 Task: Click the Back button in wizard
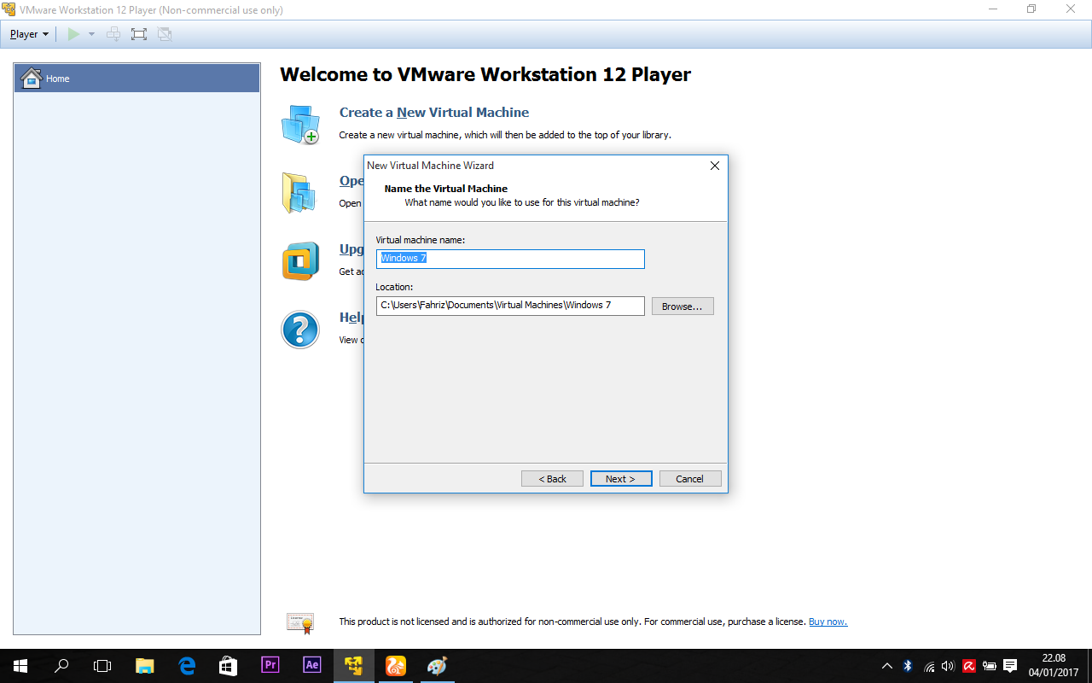[x=552, y=479]
